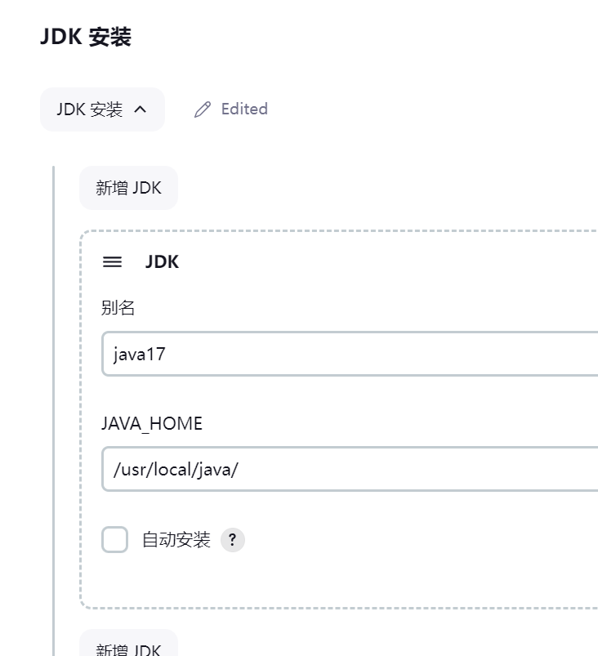This screenshot has height=656, width=598.
Task: Click the 自动安装 checkbox label text
Action: point(176,540)
